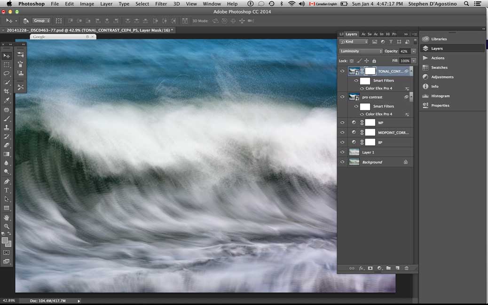Click the delete layer trash icon
Viewport: 488px width, 305px height.
[407, 268]
